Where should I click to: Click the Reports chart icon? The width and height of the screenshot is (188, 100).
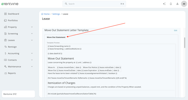5,73
